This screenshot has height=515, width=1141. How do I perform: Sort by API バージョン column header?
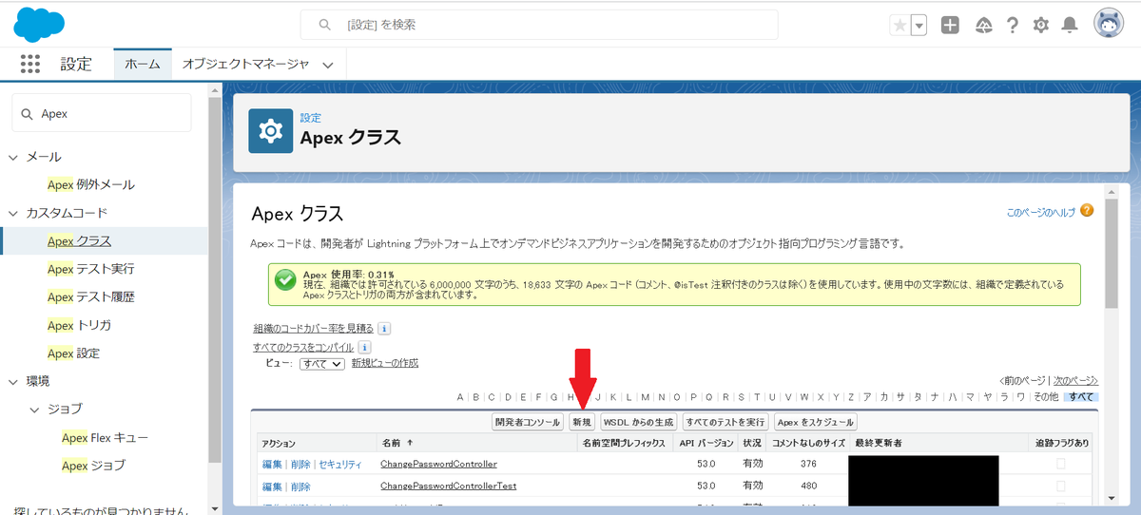tap(706, 444)
